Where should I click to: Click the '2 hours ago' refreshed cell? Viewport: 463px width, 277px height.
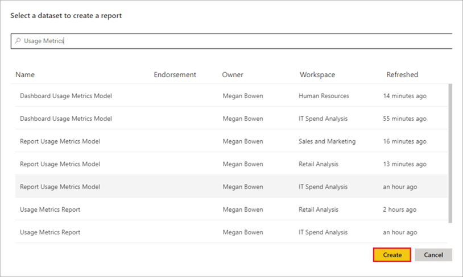(x=399, y=209)
